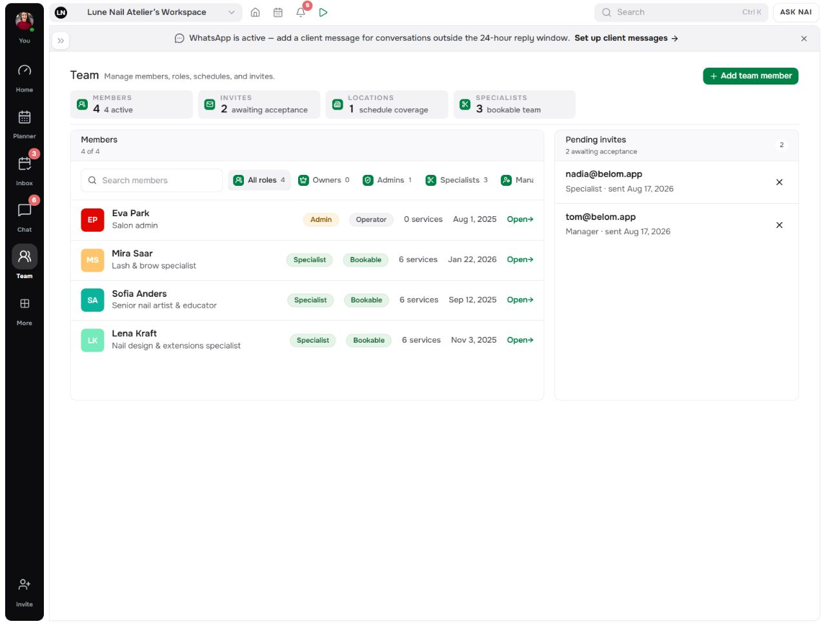Open the Lune Nail Atelier's Workspace dropdown
826x626 pixels.
pos(146,12)
